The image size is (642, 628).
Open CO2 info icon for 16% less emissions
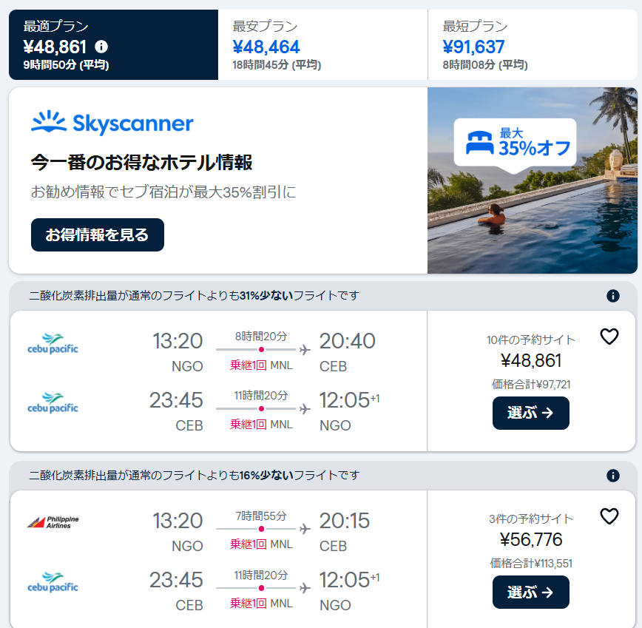[x=612, y=476]
